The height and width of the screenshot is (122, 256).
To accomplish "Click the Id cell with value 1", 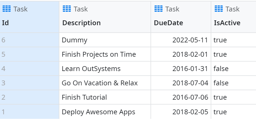I will point(3,112).
